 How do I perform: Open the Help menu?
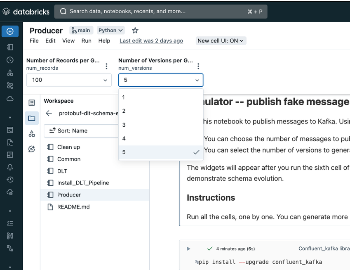point(104,41)
